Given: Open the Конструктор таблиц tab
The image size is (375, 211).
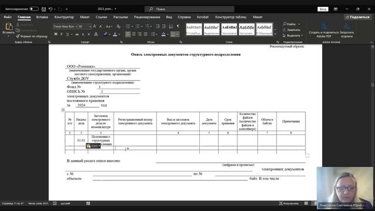Looking at the screenshot, I should pos(231,17).
